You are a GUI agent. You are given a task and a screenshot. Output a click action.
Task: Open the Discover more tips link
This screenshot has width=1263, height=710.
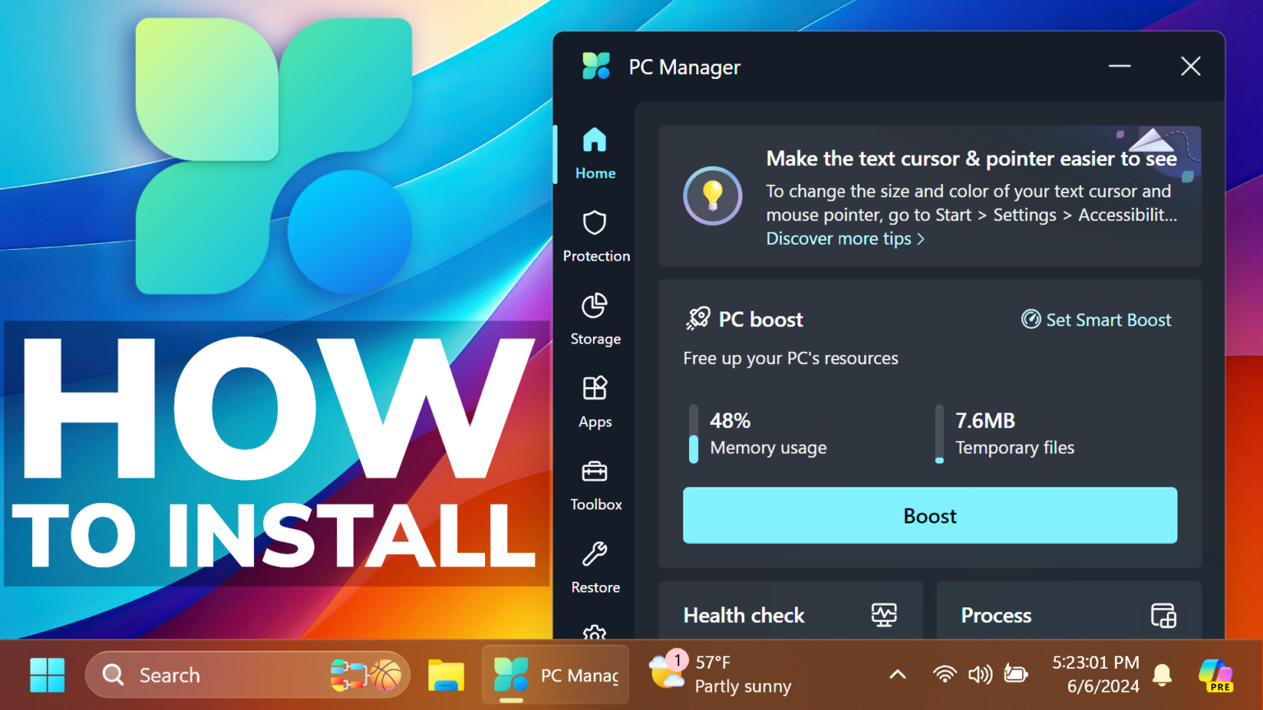[840, 238]
